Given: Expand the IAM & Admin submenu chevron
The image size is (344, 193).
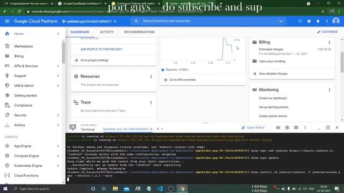Looking at the screenshot, I should [58, 86].
